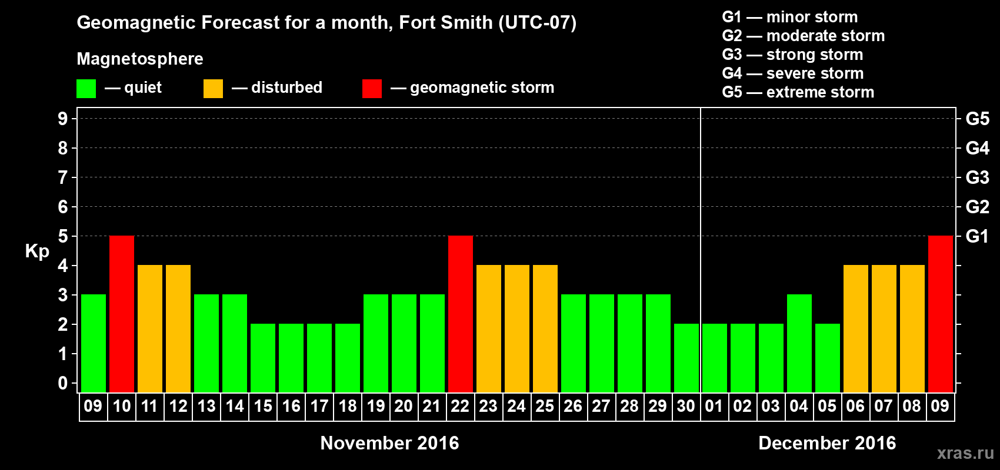The width and height of the screenshot is (1000, 470).
Task: Click the date cell 20 in November
Action: 404,407
